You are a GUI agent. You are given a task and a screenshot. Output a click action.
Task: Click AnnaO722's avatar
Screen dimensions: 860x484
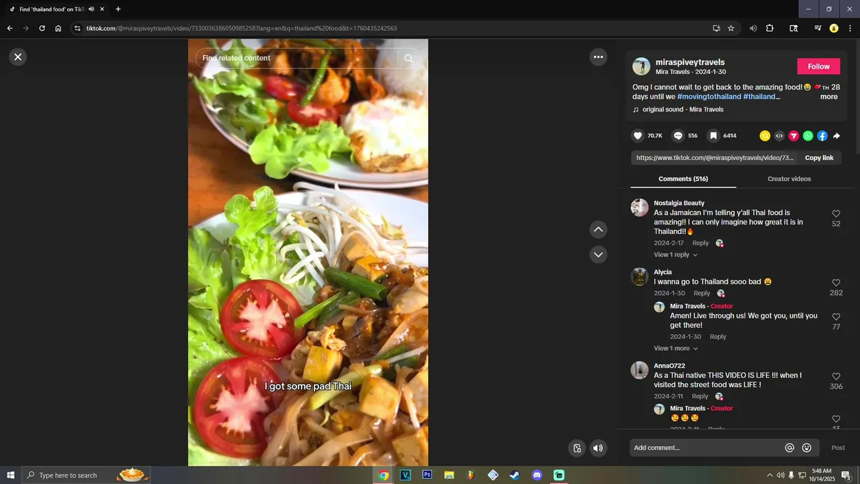tap(640, 370)
